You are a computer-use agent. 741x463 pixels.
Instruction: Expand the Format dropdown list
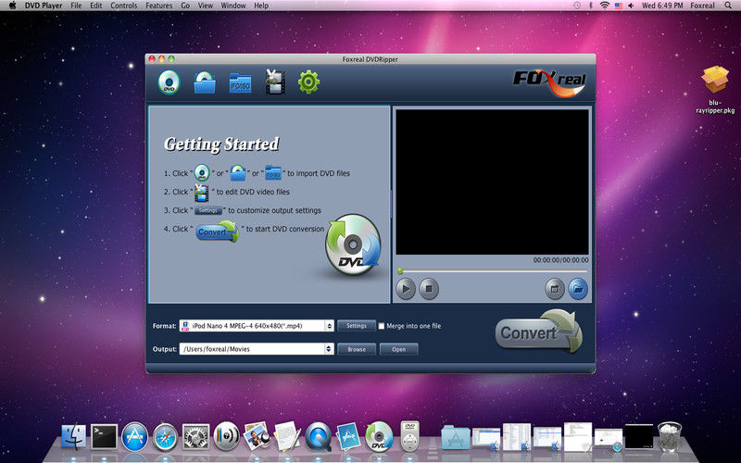(330, 326)
